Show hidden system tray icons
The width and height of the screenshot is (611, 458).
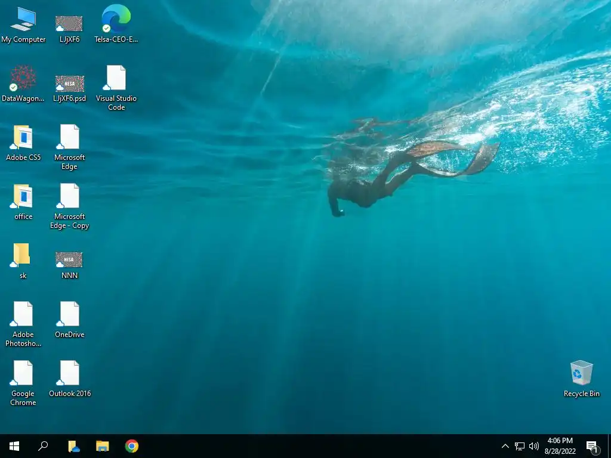(505, 446)
